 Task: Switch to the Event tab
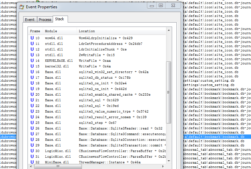click(x=30, y=20)
